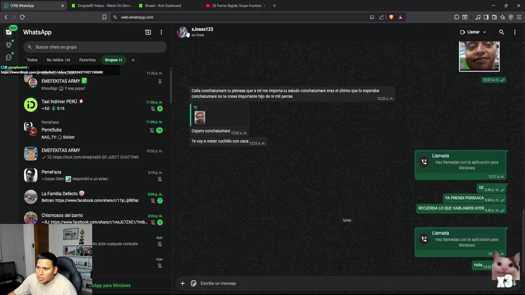Open the attach plus icon beside the message box

tap(183, 283)
